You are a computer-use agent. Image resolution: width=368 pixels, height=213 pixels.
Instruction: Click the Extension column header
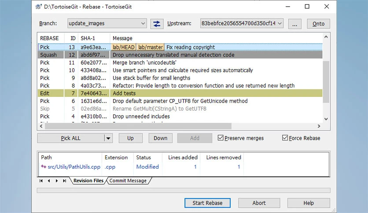118,158
